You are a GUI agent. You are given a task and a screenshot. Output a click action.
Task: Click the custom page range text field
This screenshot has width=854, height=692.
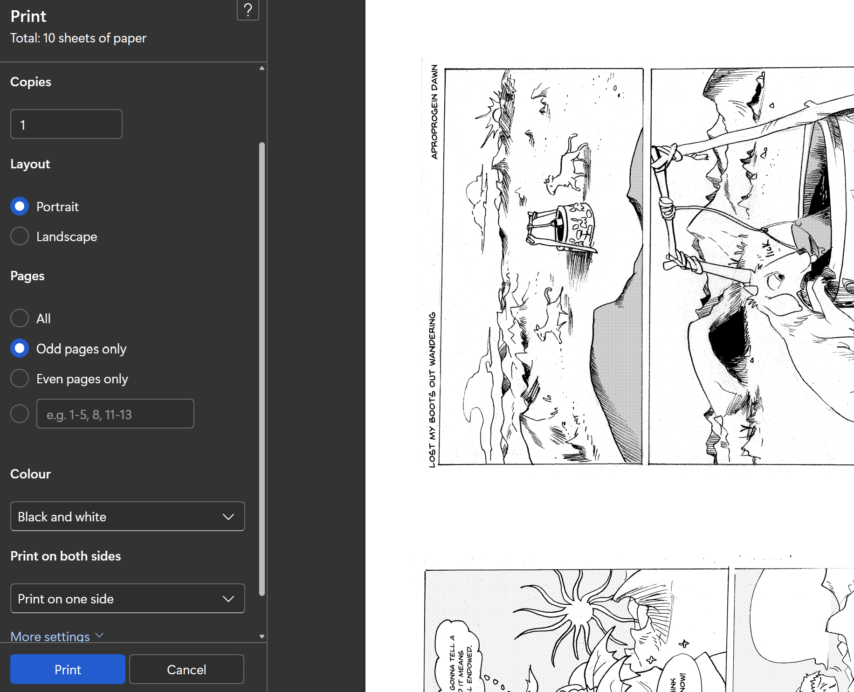tap(115, 414)
